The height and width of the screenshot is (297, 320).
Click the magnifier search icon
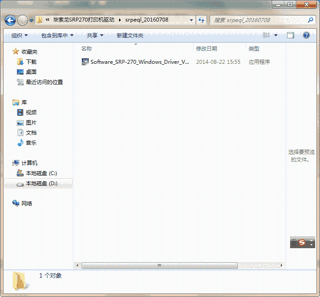[x=310, y=20]
